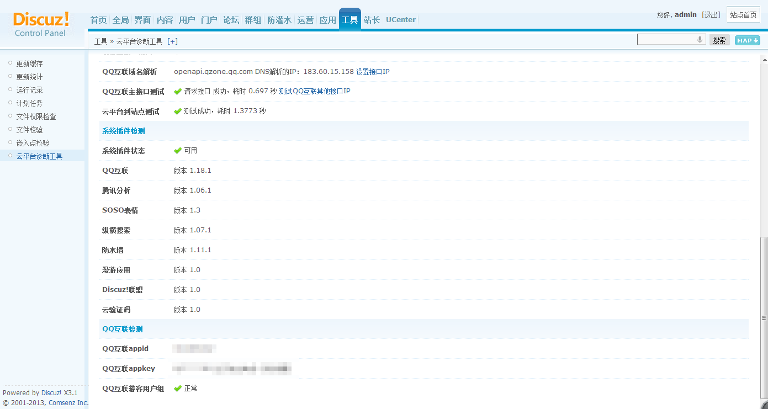Open the 防灌水 menu tab
768x409 pixels.
click(279, 20)
